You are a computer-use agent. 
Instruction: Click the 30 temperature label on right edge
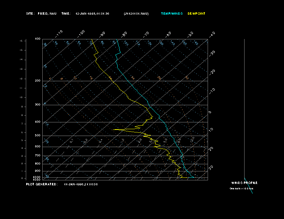pyautogui.click(x=211, y=167)
